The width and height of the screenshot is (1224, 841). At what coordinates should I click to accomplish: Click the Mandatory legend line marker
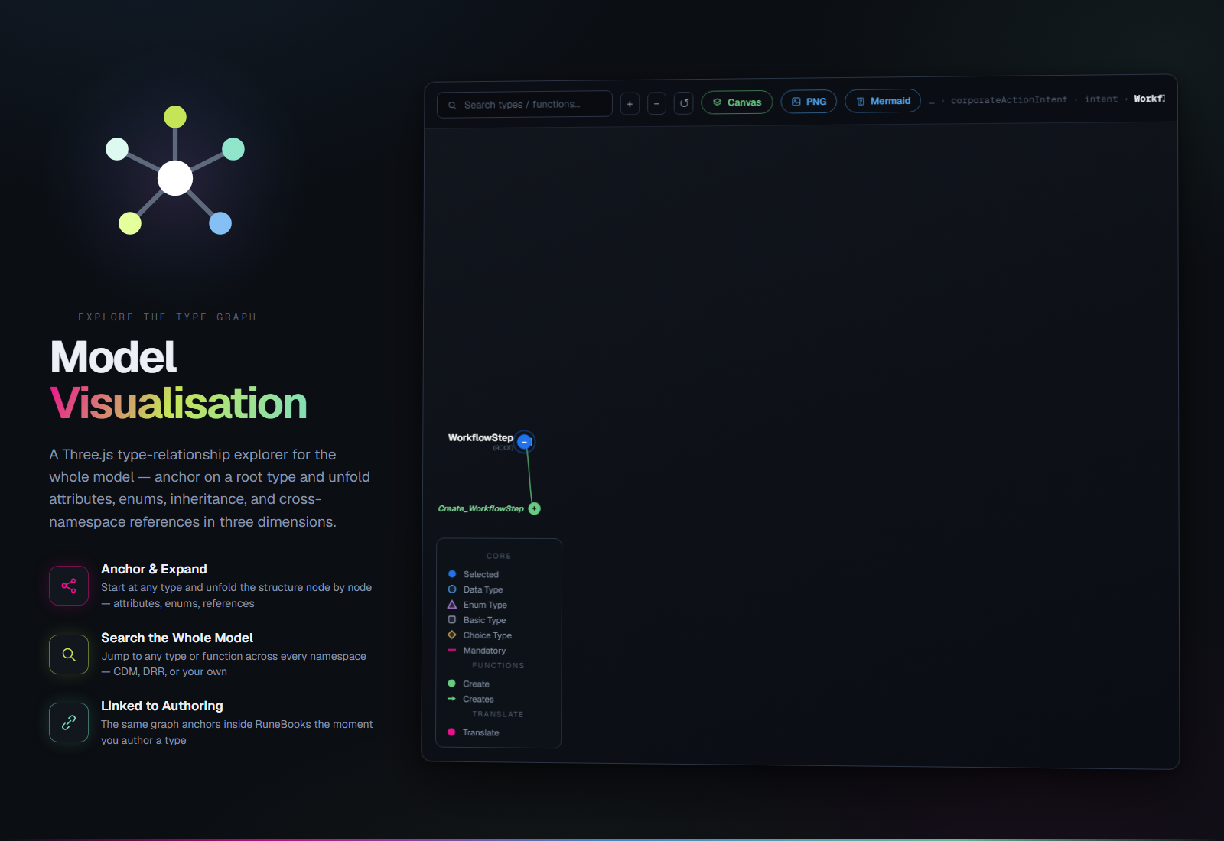(451, 651)
